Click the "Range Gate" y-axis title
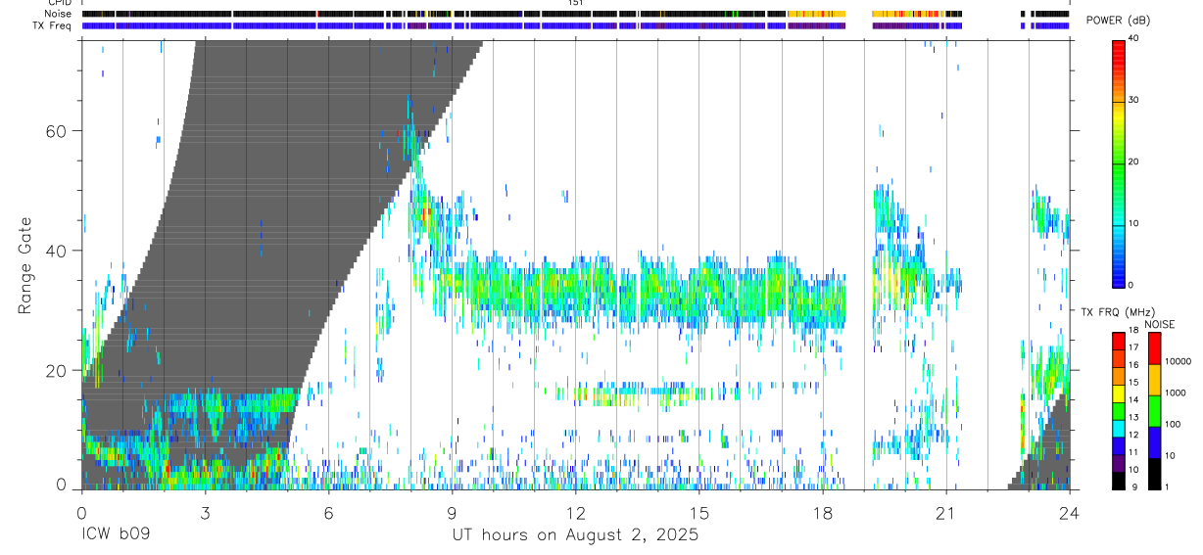The image size is (1203, 555). [x=26, y=265]
